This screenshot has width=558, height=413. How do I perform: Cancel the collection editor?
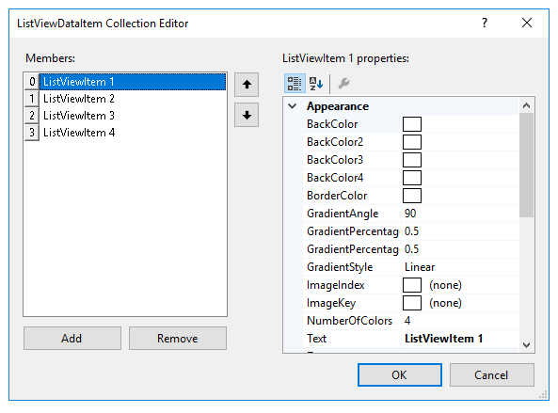491,375
